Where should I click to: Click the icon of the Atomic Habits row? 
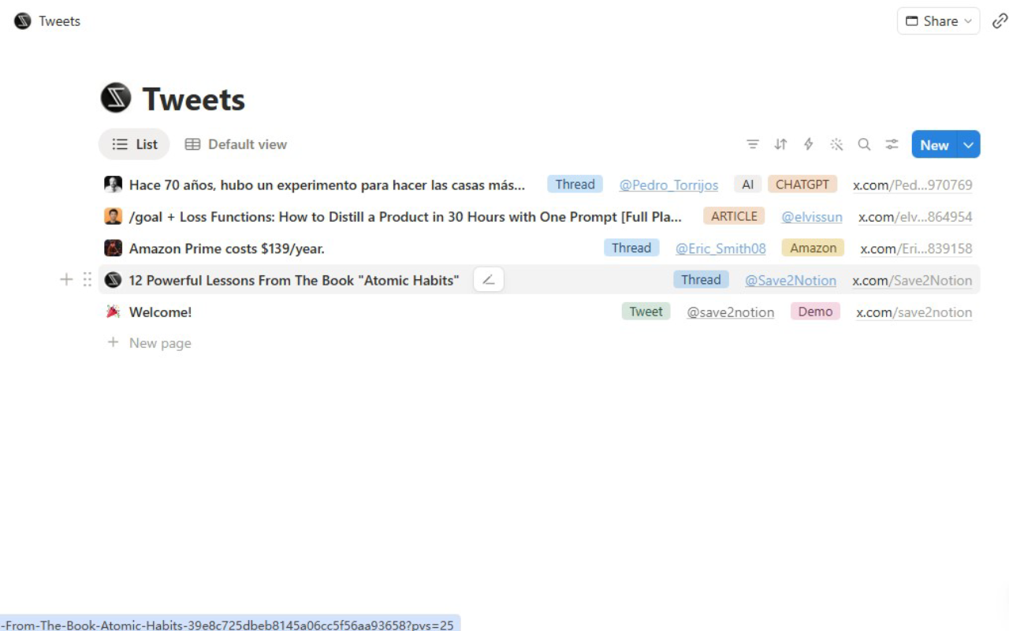(113, 280)
